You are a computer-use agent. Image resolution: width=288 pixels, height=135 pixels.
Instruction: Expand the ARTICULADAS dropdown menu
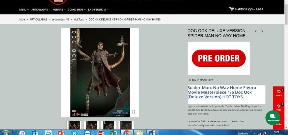[x=41, y=10]
